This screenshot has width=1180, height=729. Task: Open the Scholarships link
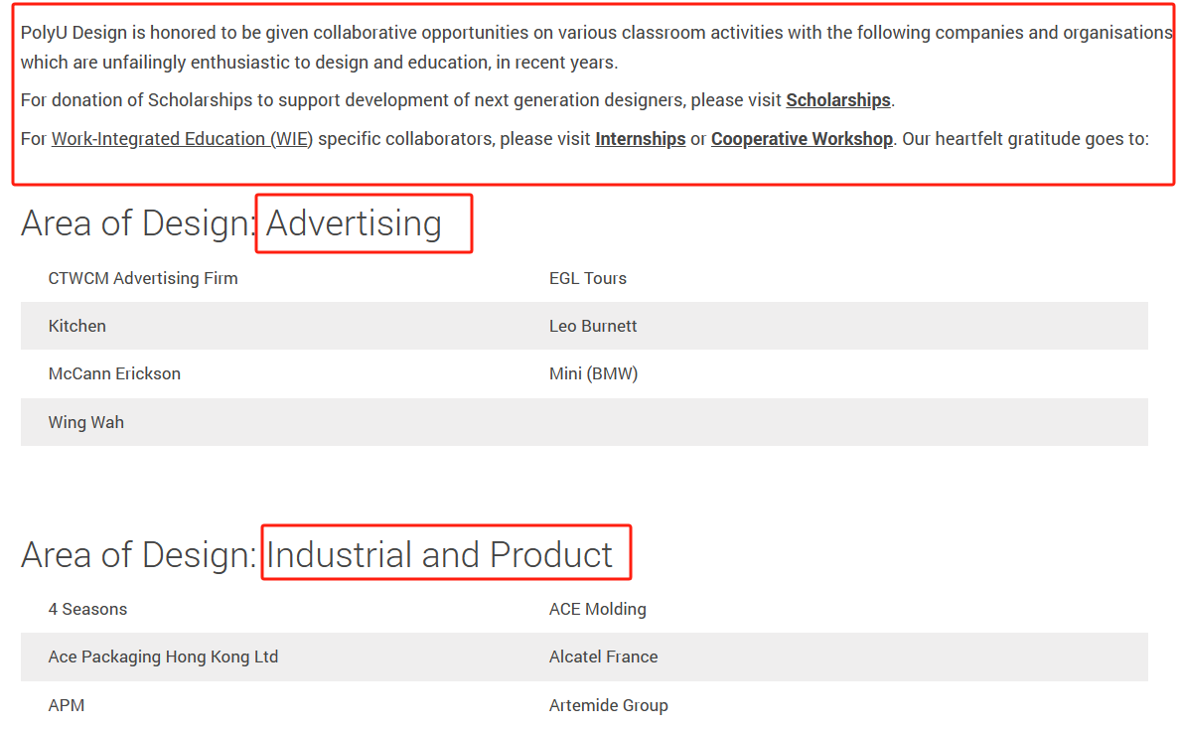coord(837,100)
